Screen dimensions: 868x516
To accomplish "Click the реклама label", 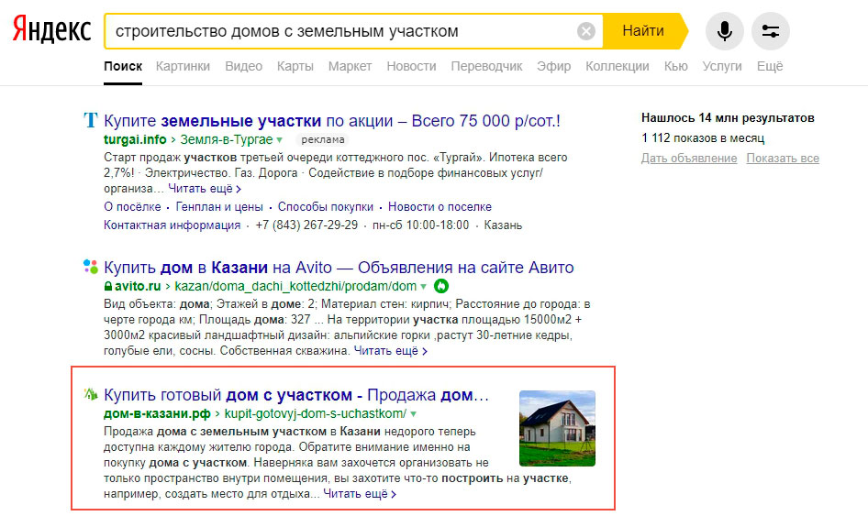I will [323, 140].
